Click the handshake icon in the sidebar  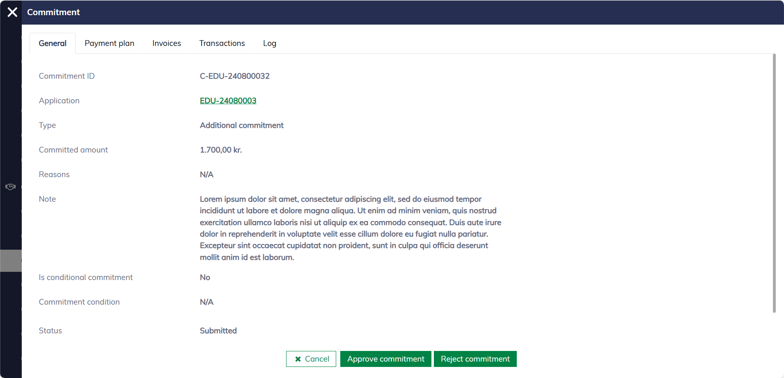[x=10, y=187]
